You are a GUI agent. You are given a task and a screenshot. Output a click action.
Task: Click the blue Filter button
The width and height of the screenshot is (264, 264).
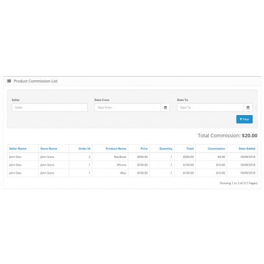click(244, 119)
